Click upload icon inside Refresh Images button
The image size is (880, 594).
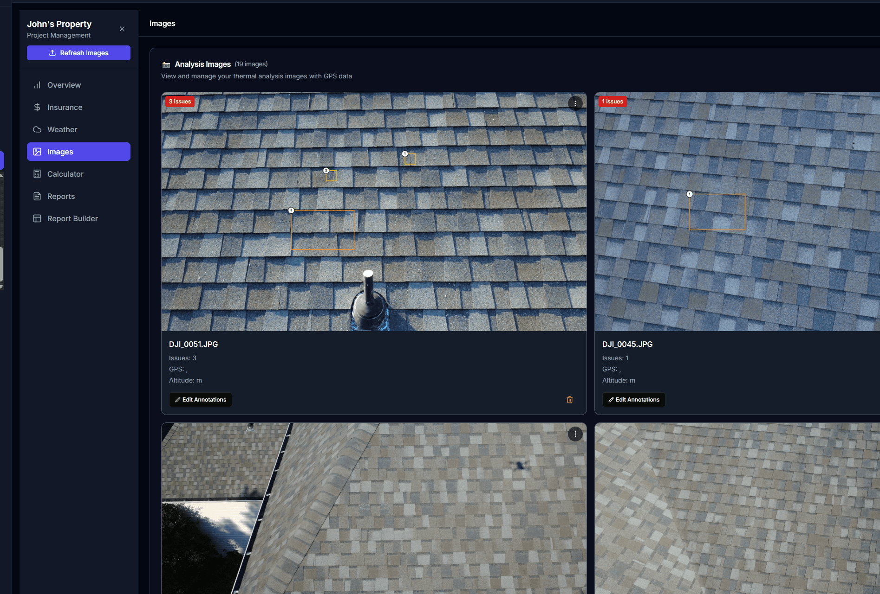click(x=52, y=53)
